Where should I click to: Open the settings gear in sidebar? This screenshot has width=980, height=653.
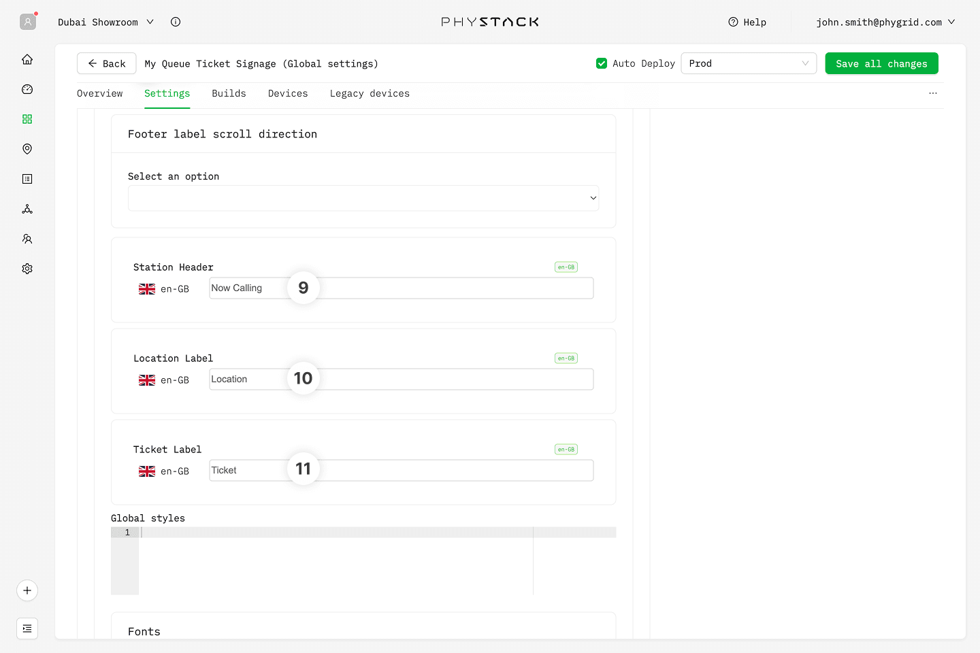click(27, 269)
